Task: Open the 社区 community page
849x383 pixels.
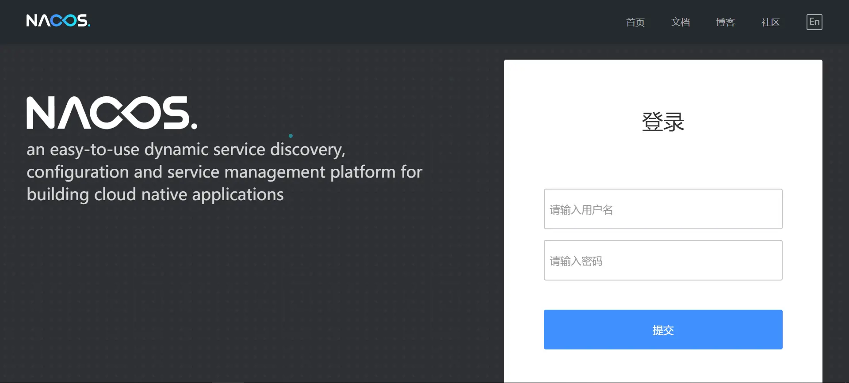Action: click(x=770, y=22)
